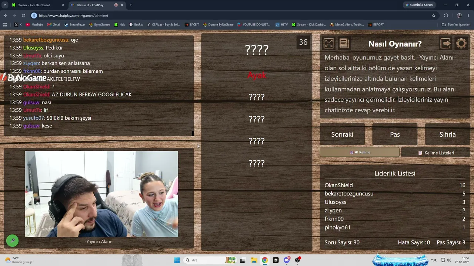Open the ByNoGamee bookmark

coord(100,25)
